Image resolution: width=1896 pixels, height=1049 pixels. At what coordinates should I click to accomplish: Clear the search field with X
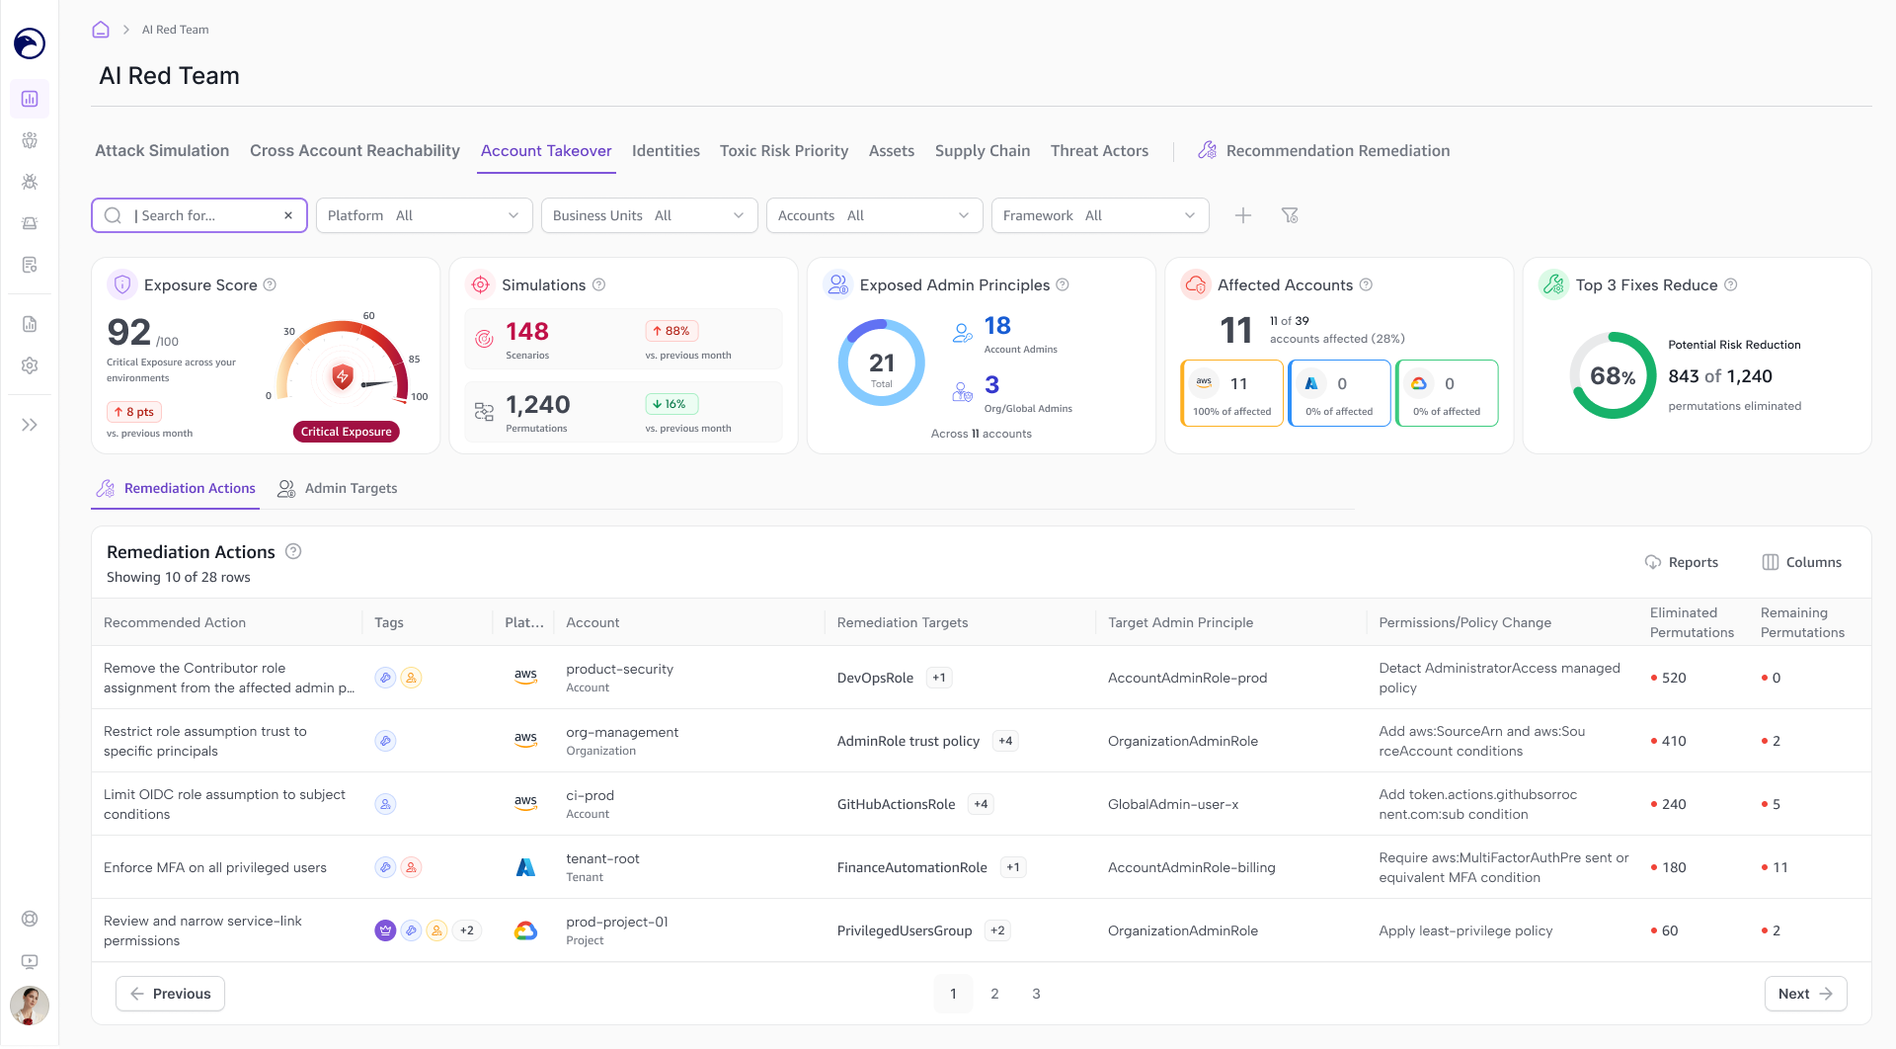(x=288, y=215)
